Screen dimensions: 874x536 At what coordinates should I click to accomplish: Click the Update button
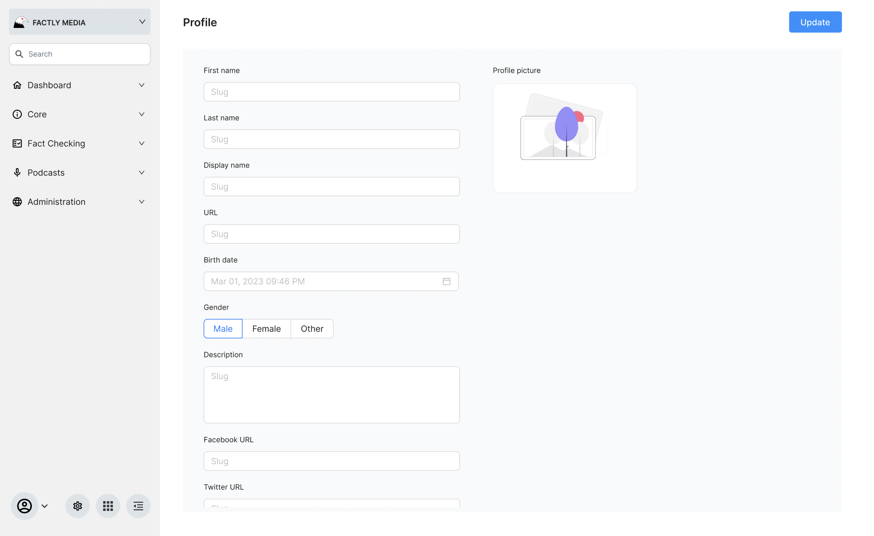click(815, 22)
